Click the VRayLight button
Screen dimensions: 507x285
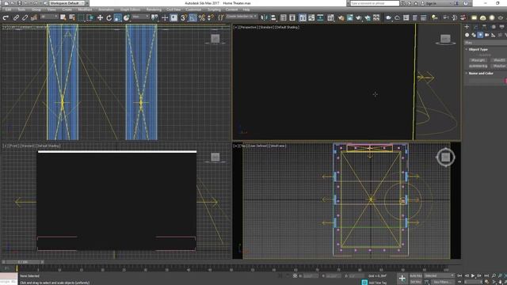click(x=478, y=60)
